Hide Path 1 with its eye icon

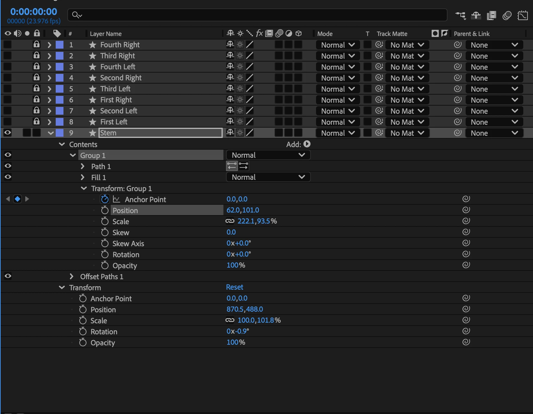tap(8, 166)
